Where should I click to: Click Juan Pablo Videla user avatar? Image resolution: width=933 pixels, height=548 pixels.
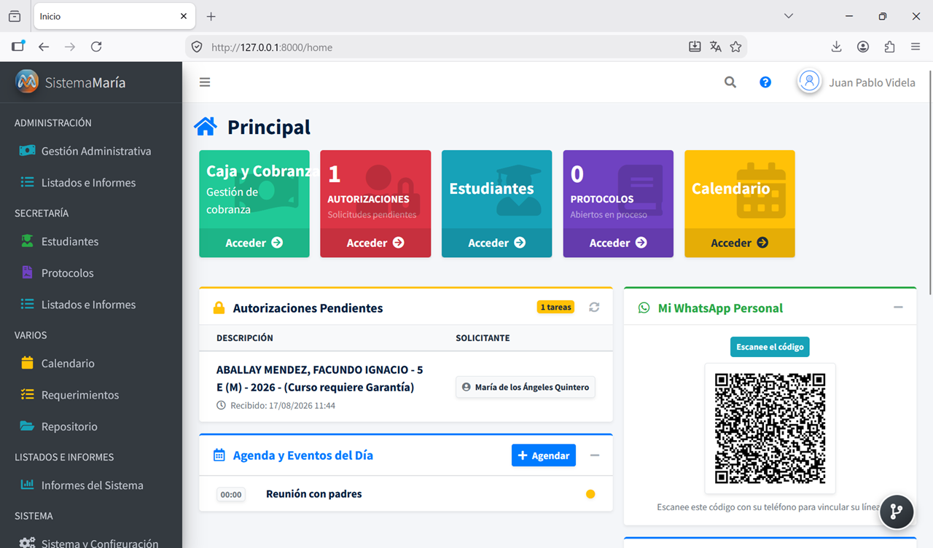tap(809, 82)
